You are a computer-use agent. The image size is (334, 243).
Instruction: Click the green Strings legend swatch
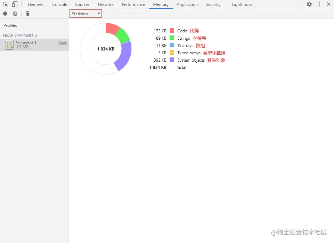coord(172,38)
